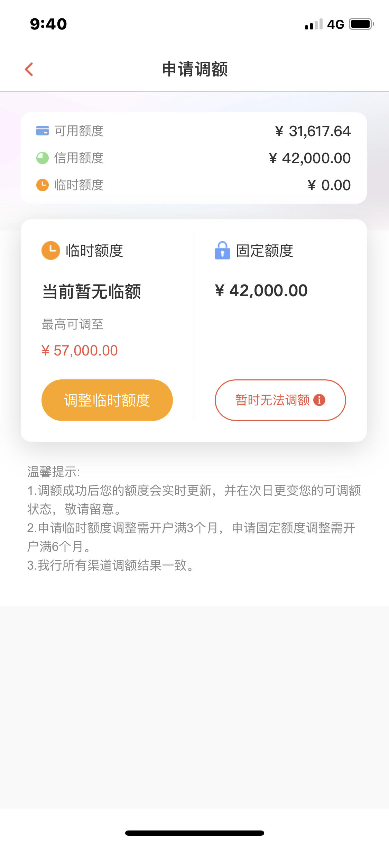Click the blue card icon beside 可用额度
This screenshot has height=844, width=389.
point(43,131)
